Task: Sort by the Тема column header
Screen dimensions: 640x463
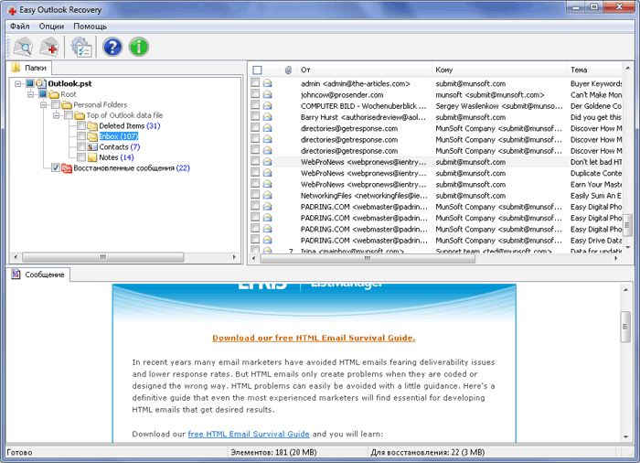Action: [x=595, y=70]
